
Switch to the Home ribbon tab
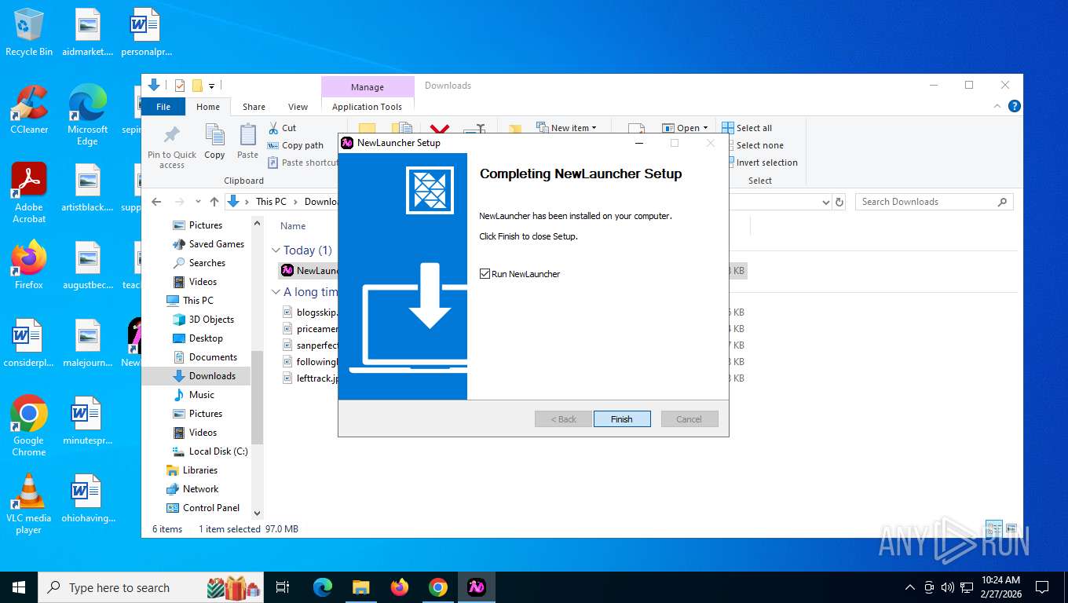click(208, 107)
